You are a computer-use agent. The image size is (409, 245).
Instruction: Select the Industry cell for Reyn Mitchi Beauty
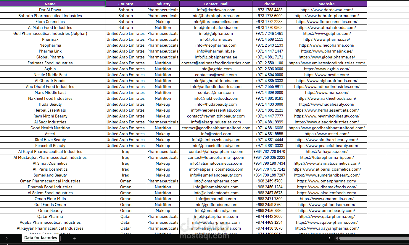click(163, 116)
